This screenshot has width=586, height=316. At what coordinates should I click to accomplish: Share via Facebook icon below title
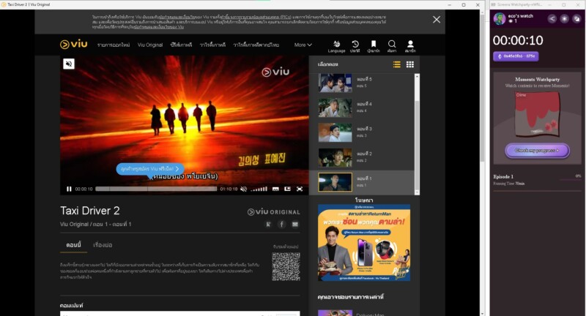click(282, 225)
